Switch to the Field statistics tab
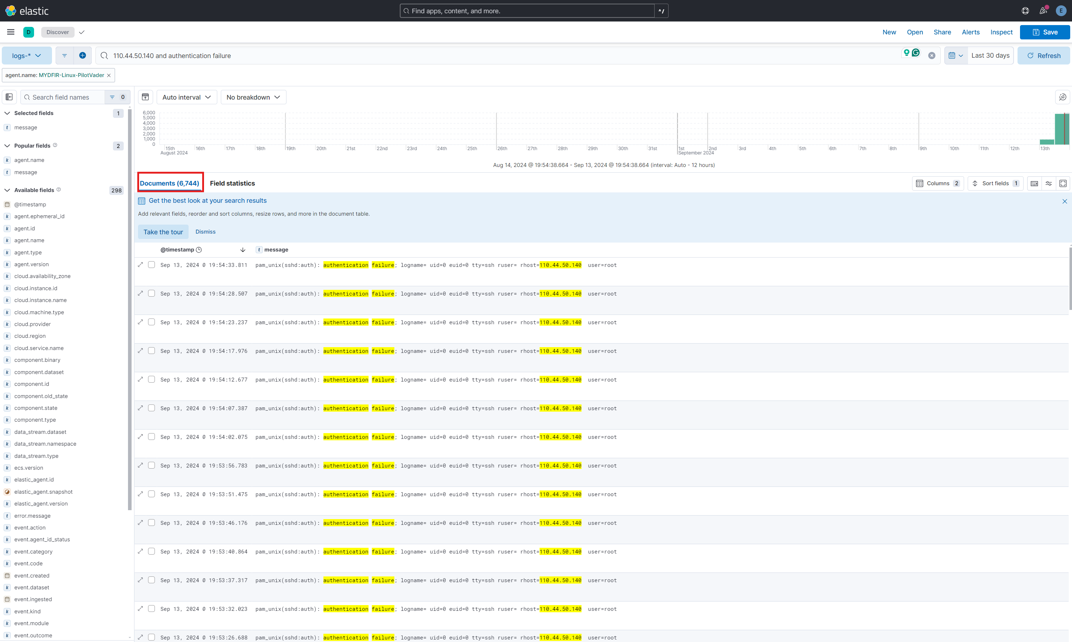The width and height of the screenshot is (1072, 642). pos(232,183)
